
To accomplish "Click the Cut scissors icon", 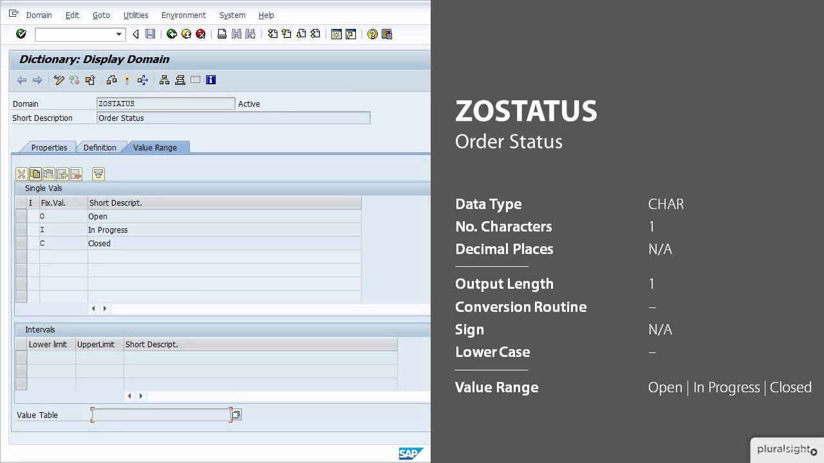I will (21, 174).
